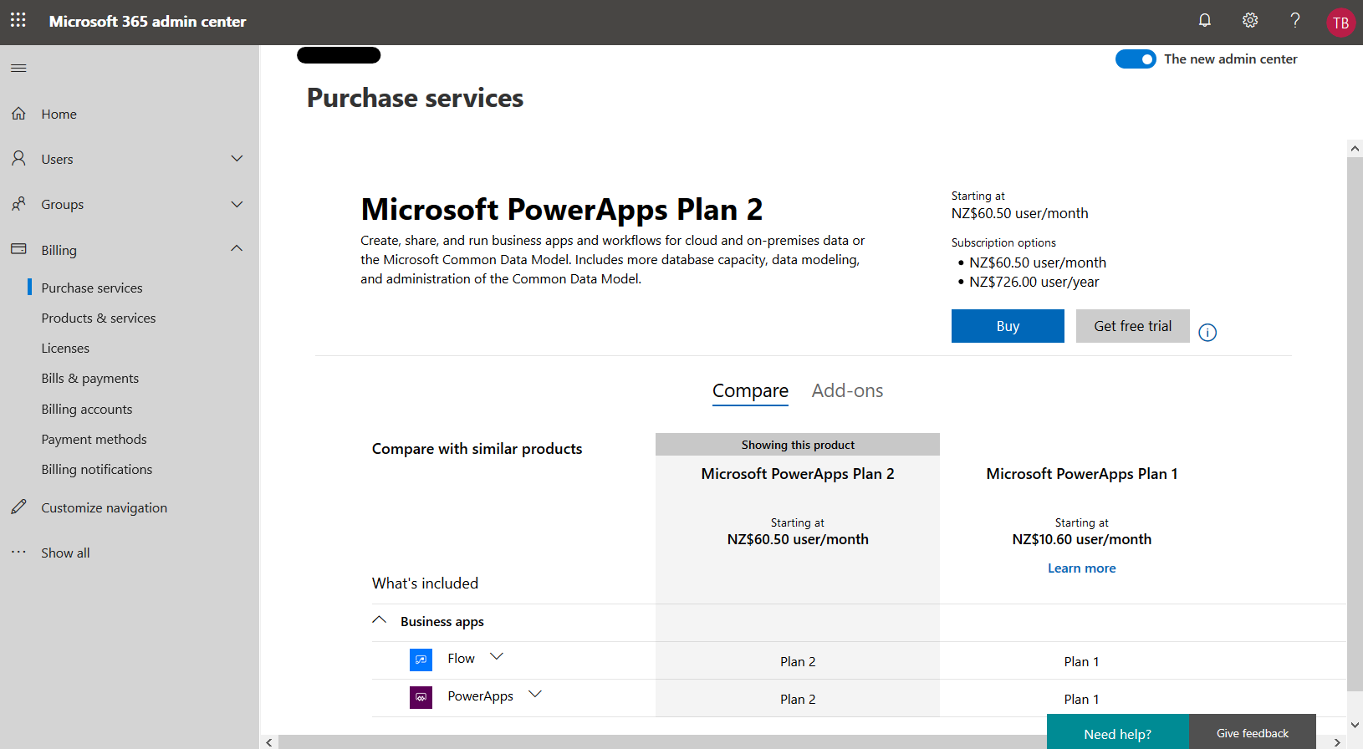The image size is (1363, 749).
Task: Click the Billing card icon
Action: point(18,248)
